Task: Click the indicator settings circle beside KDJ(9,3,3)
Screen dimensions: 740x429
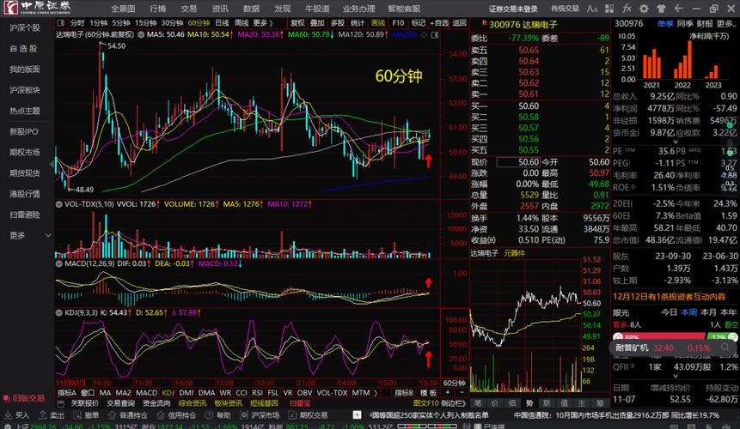Action: pyautogui.click(x=59, y=312)
